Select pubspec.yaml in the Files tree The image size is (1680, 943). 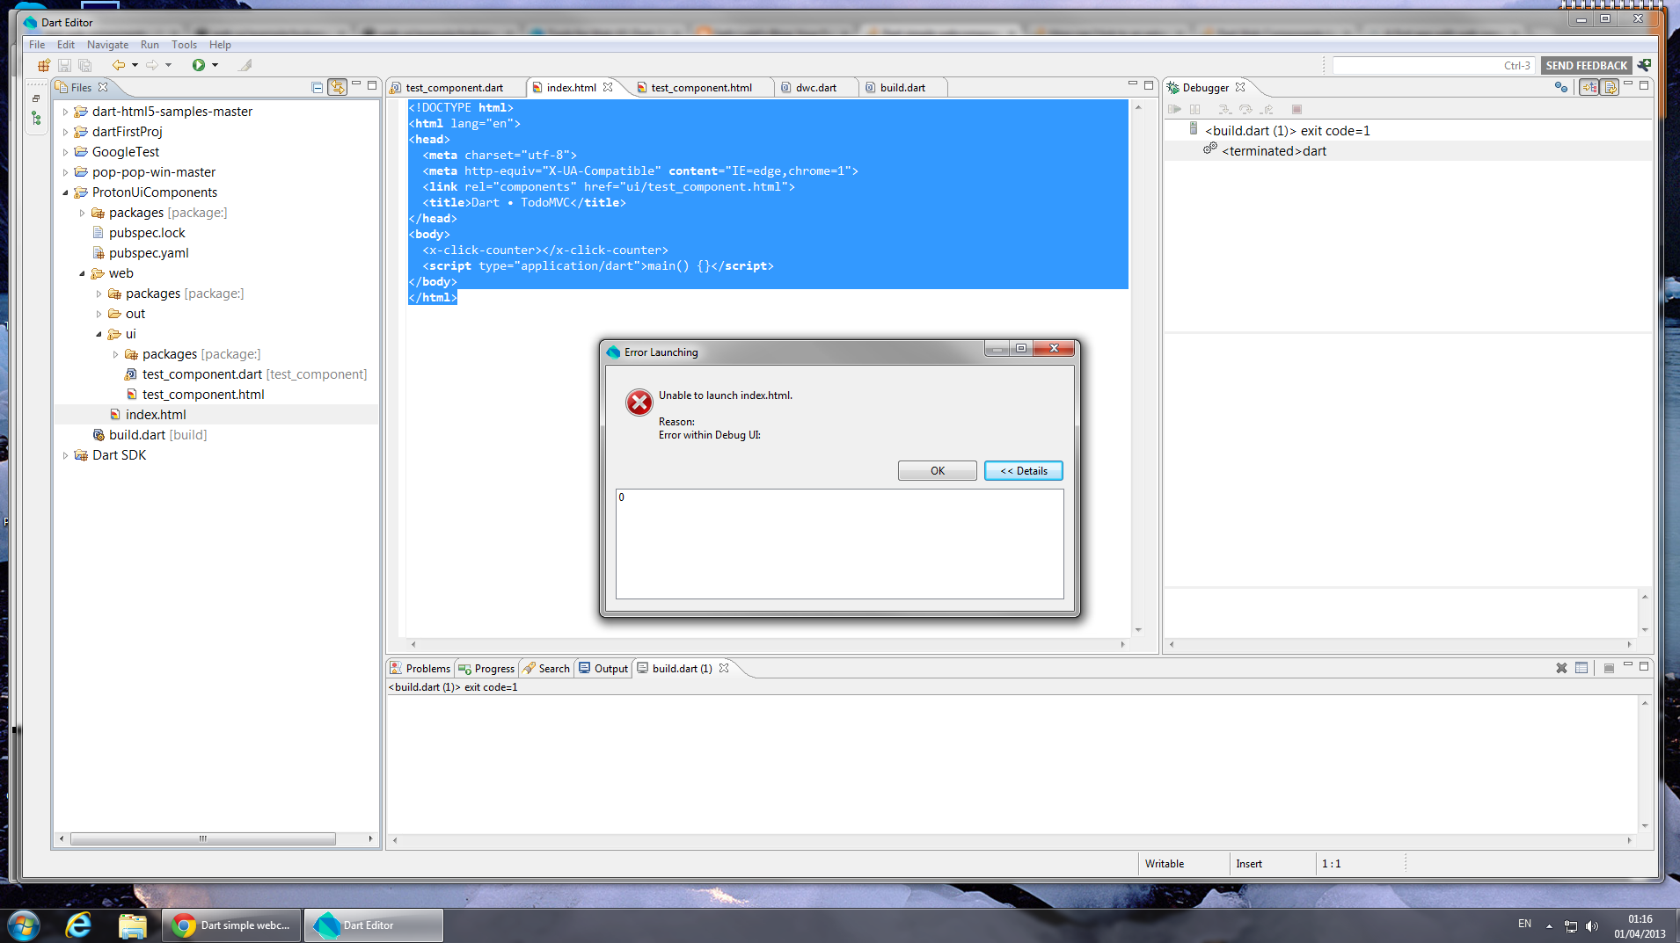pos(149,253)
